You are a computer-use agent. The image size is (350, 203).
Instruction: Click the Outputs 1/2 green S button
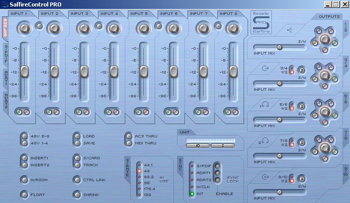click(335, 43)
